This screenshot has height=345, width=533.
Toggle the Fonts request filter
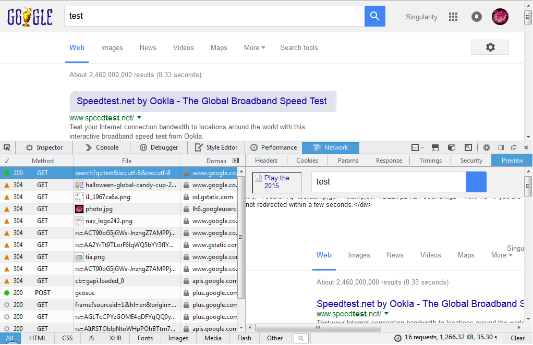point(145,338)
